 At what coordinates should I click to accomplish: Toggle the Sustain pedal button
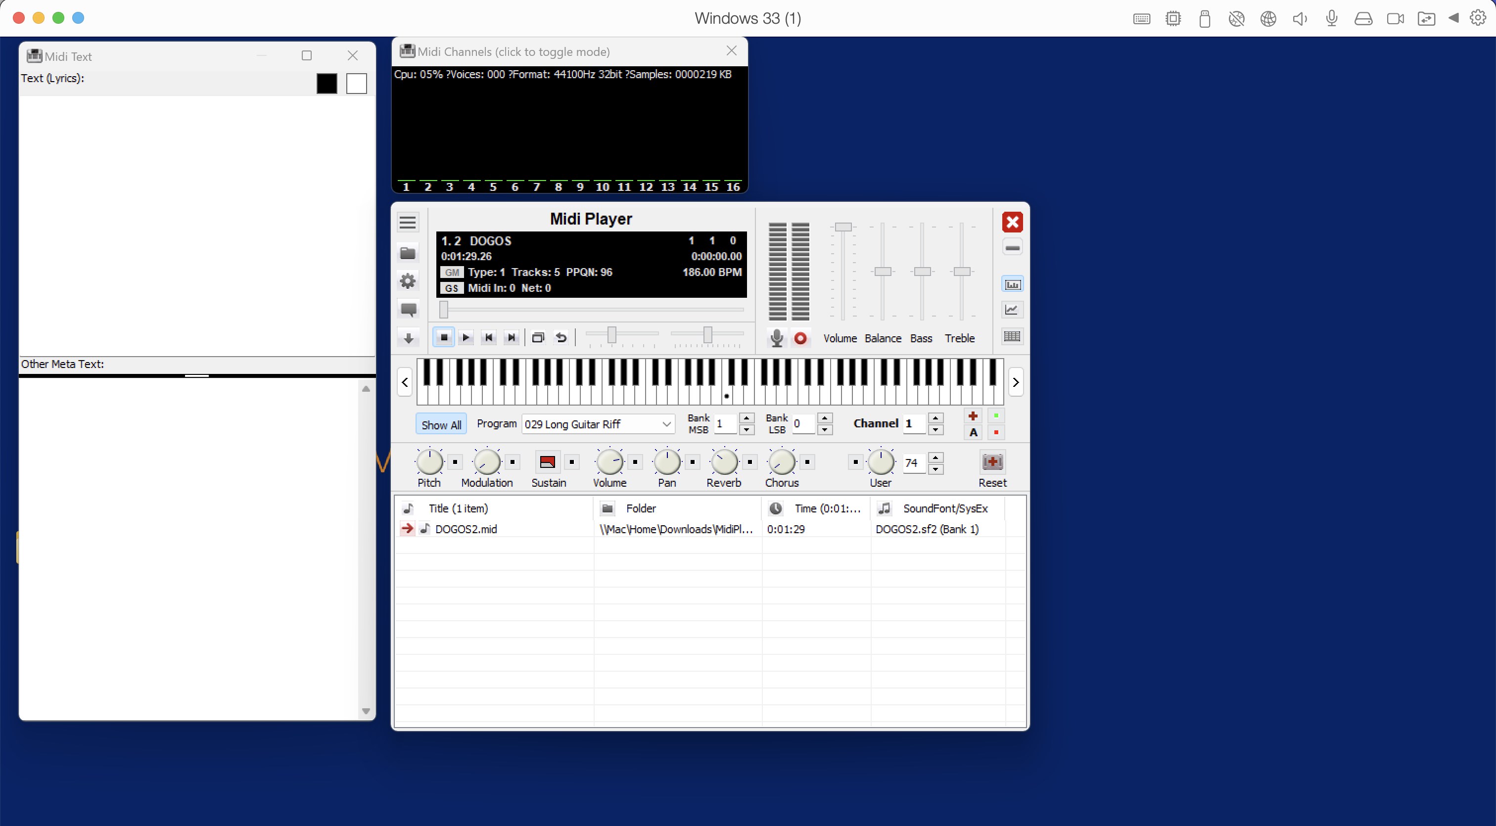pos(547,462)
